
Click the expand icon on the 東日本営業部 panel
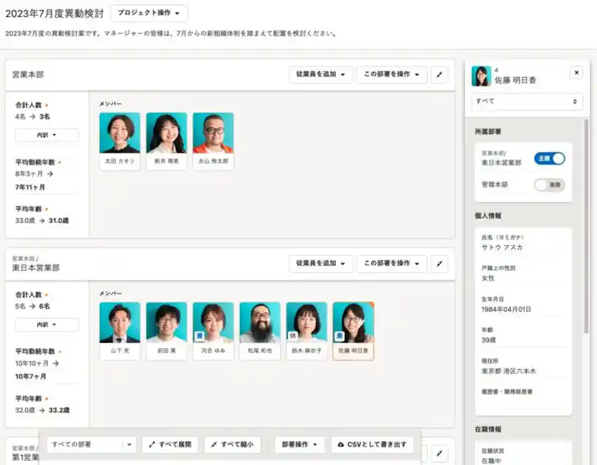(x=440, y=264)
